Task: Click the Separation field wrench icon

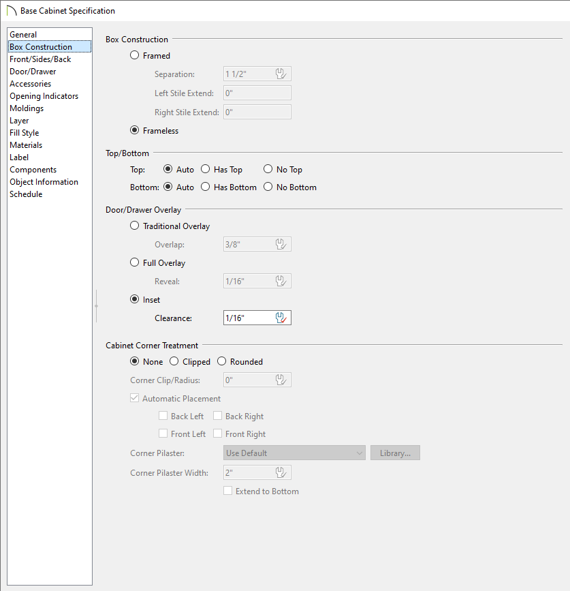Action: pyautogui.click(x=281, y=74)
